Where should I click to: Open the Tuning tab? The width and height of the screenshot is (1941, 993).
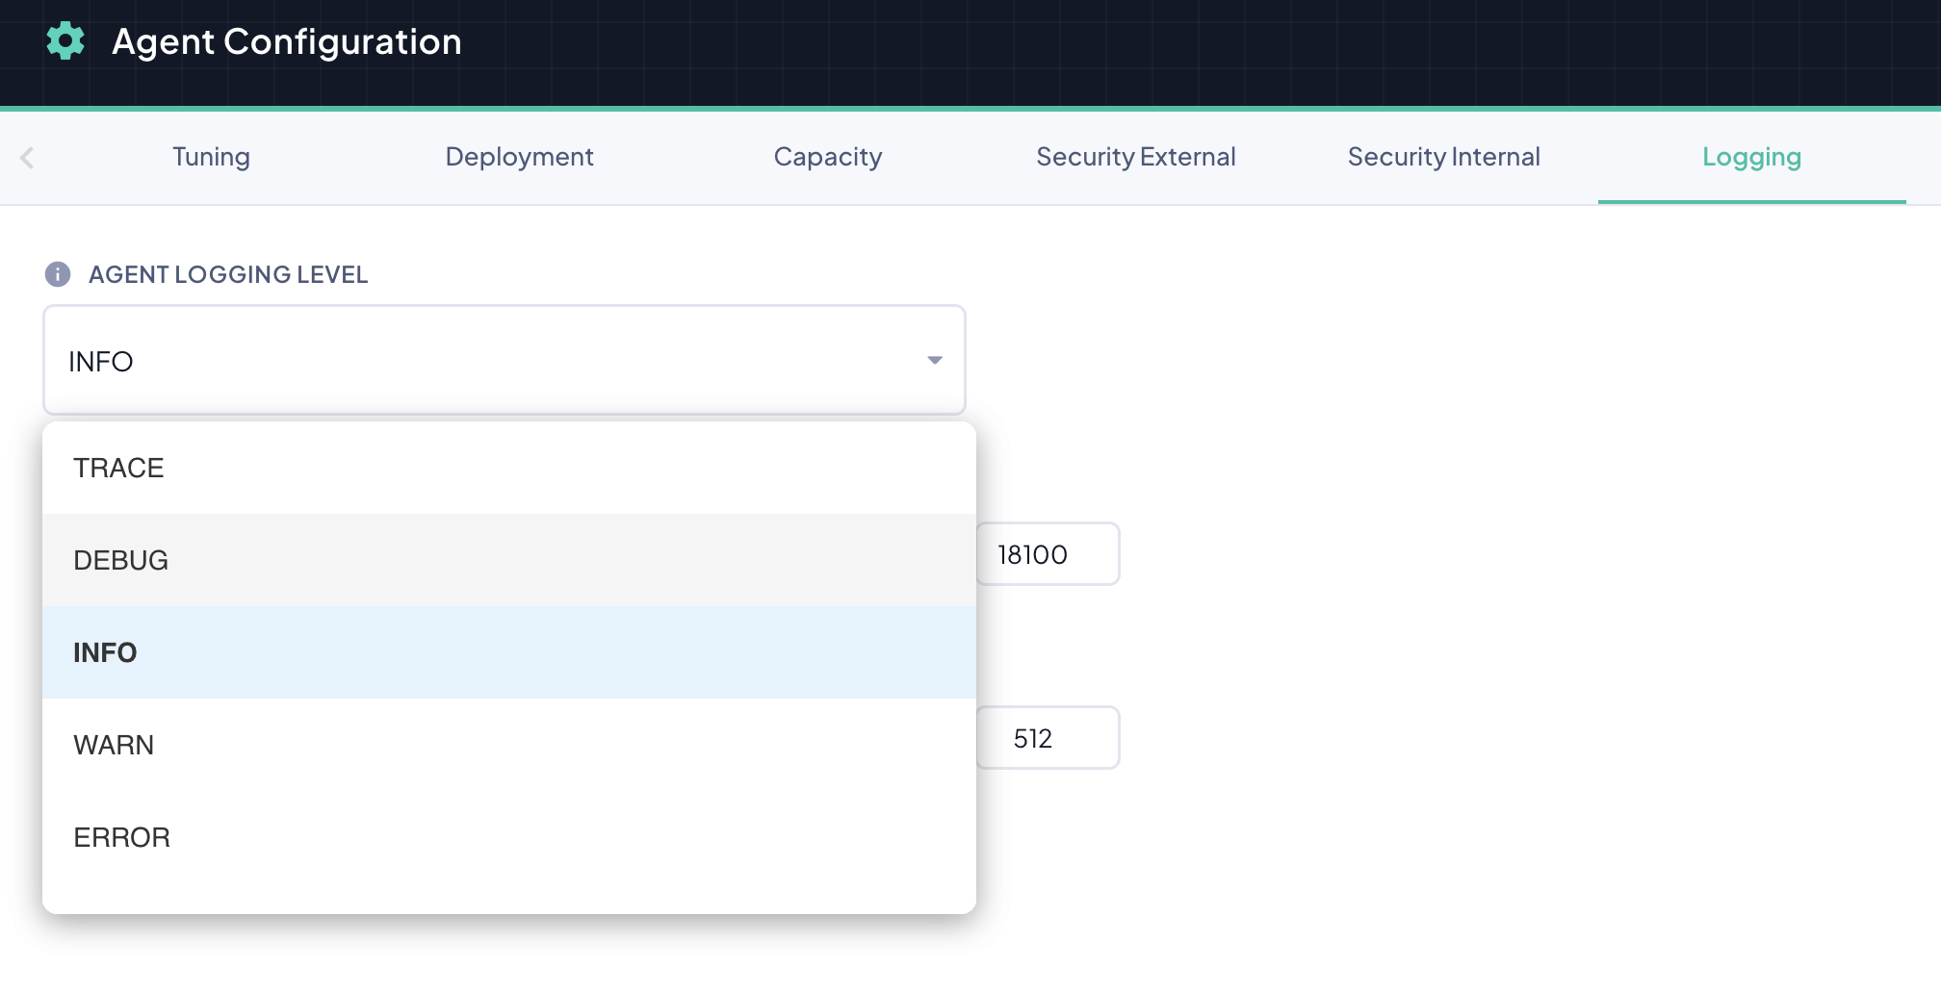coord(211,157)
